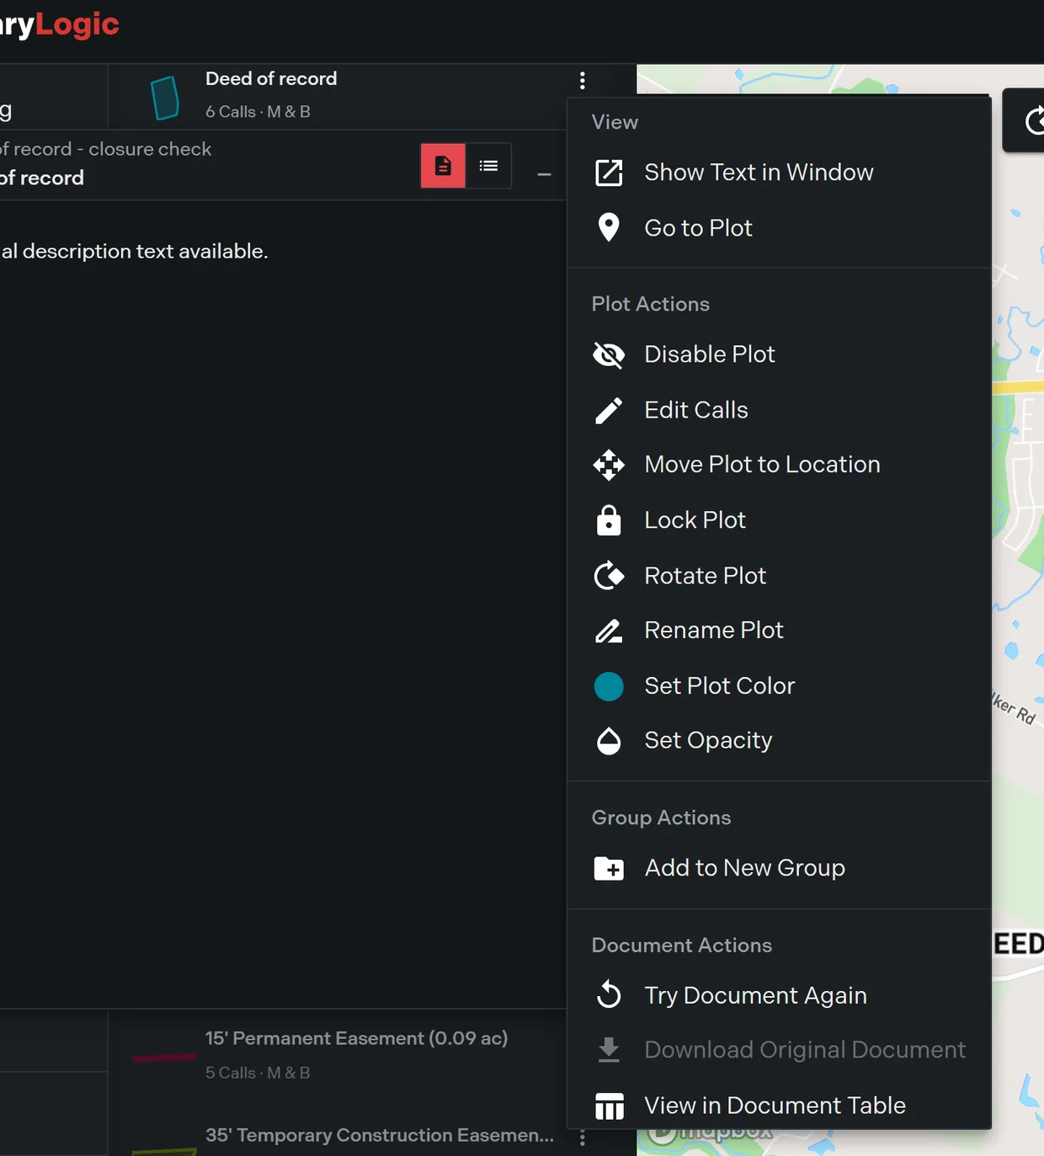The width and height of the screenshot is (1044, 1156).
Task: Click the Rotate Plot icon
Action: (x=609, y=576)
